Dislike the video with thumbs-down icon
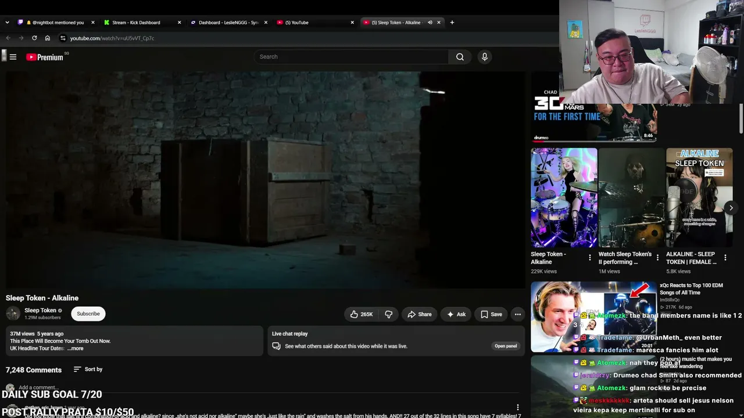The width and height of the screenshot is (744, 418). [389, 314]
